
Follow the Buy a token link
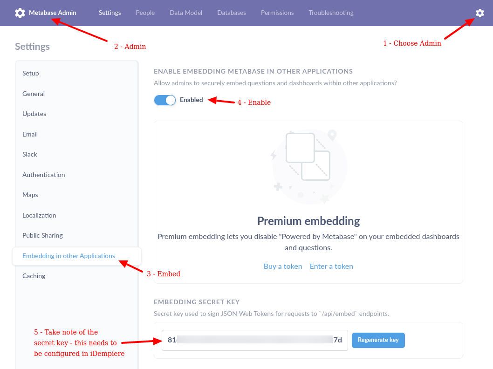click(x=283, y=266)
